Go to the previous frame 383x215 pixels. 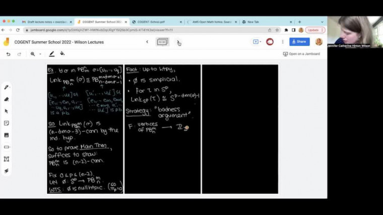point(147,42)
